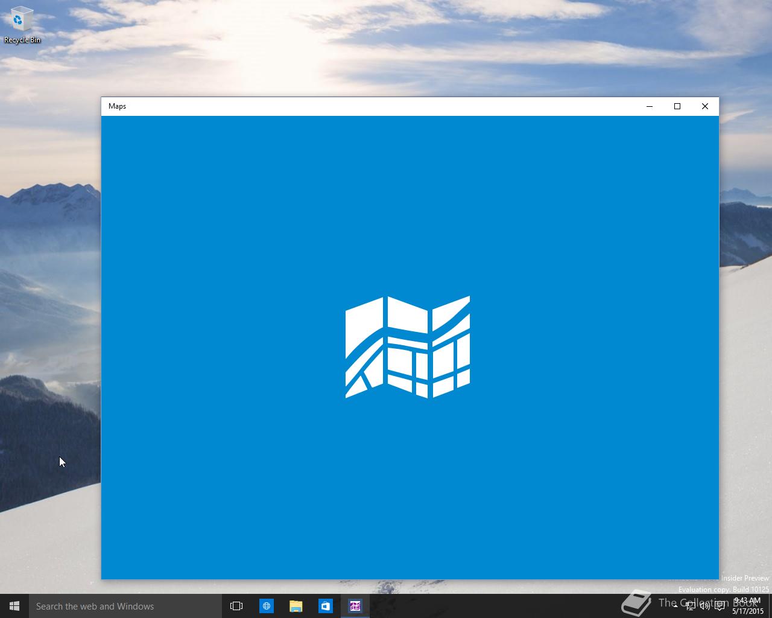This screenshot has width=772, height=618.
Task: Open Task View from the taskbar
Action: coord(236,606)
